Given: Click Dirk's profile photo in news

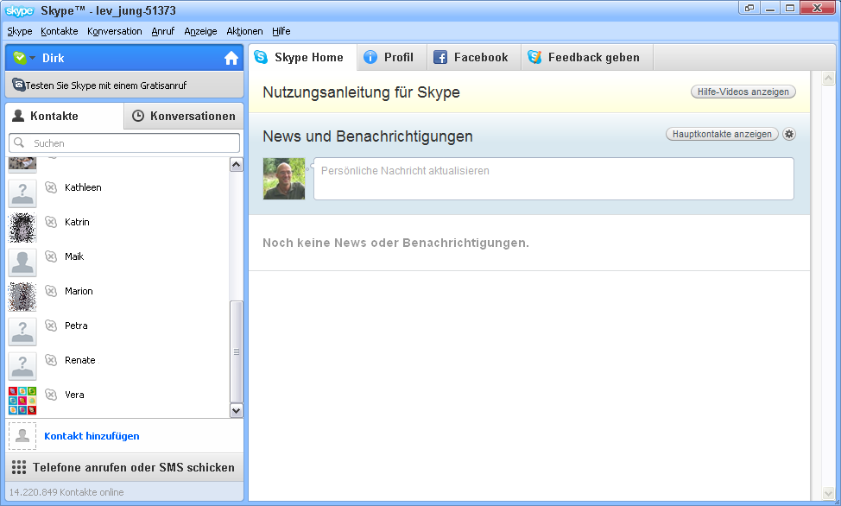Looking at the screenshot, I should click(x=284, y=179).
